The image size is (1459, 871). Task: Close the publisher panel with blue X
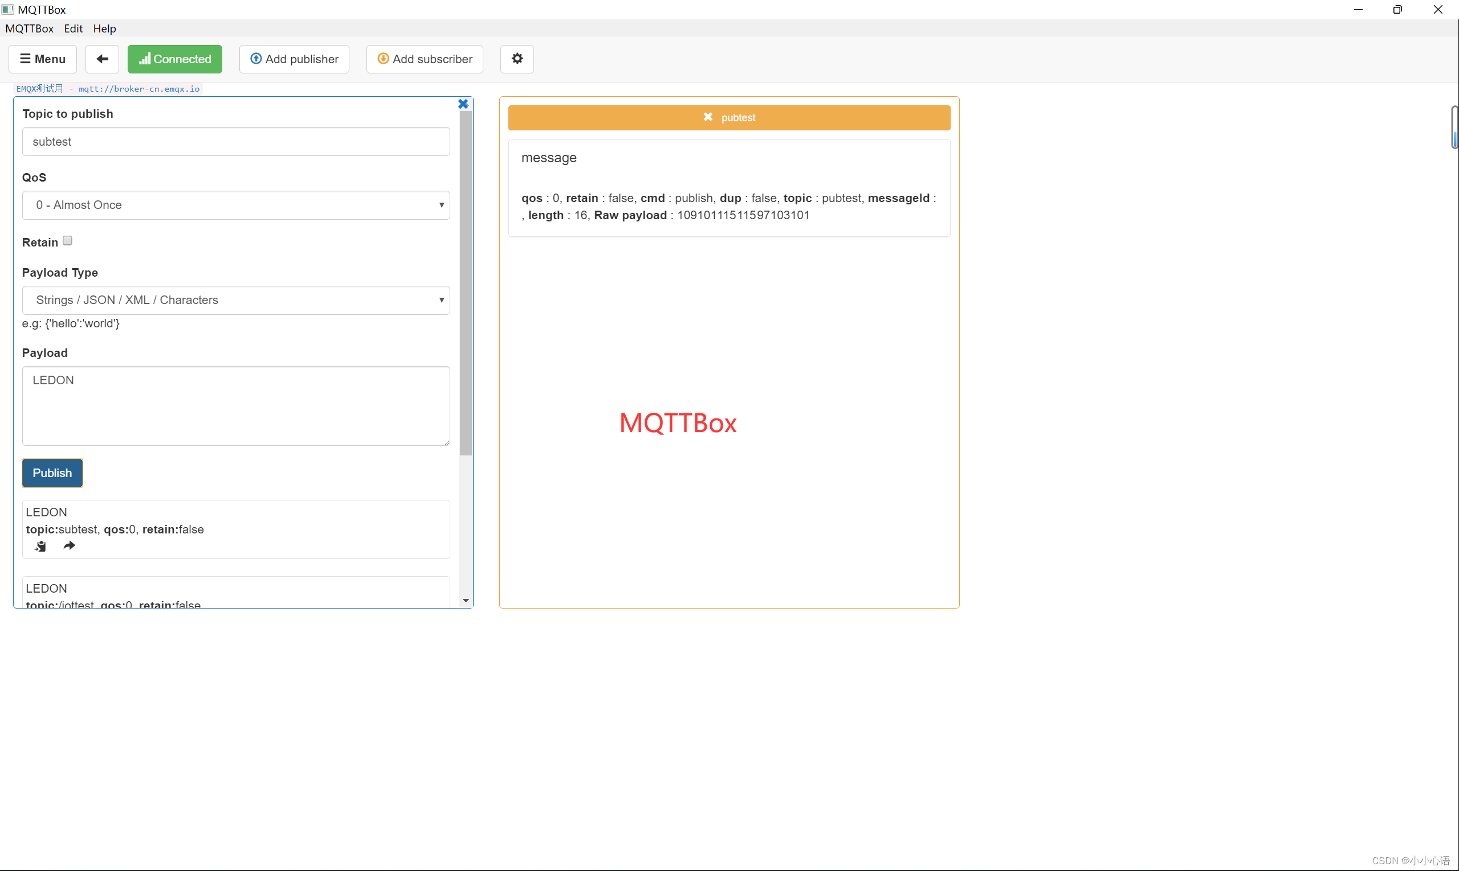click(463, 104)
